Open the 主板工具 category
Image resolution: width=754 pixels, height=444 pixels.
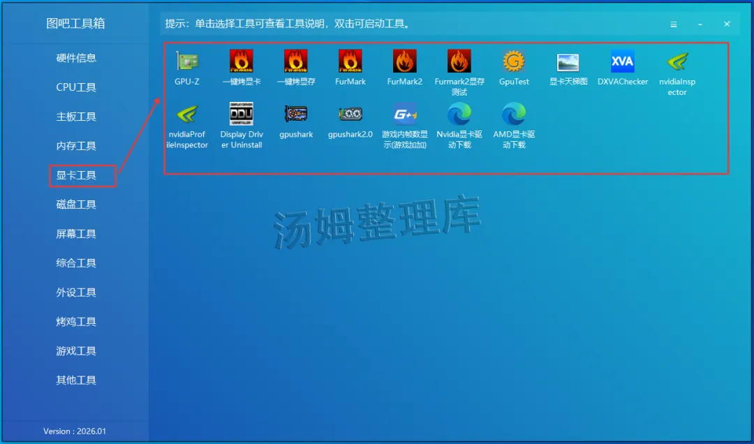[76, 117]
